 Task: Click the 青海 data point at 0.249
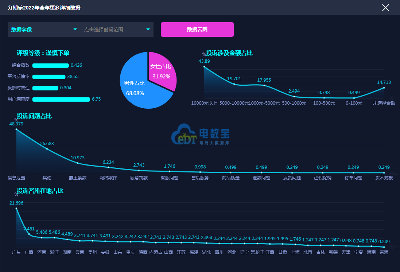point(384,247)
